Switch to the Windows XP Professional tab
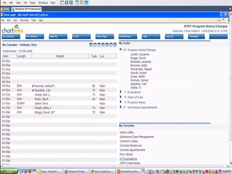 [26, 9]
